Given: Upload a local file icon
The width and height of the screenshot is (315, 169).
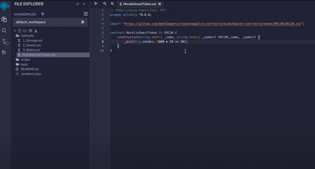Looking at the screenshot, I should (36, 31).
